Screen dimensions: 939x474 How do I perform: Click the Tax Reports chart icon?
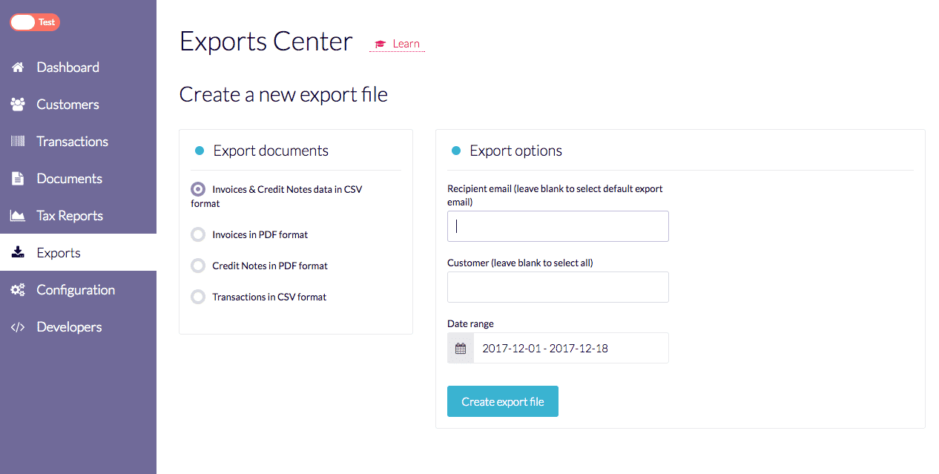pos(18,216)
